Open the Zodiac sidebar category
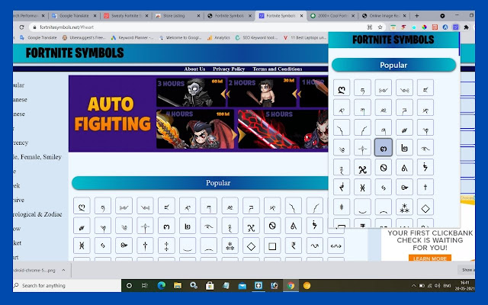488x305 pixels. [37, 214]
